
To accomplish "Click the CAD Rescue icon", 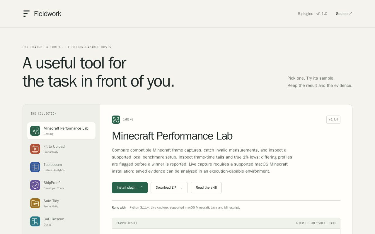I will click(35, 221).
